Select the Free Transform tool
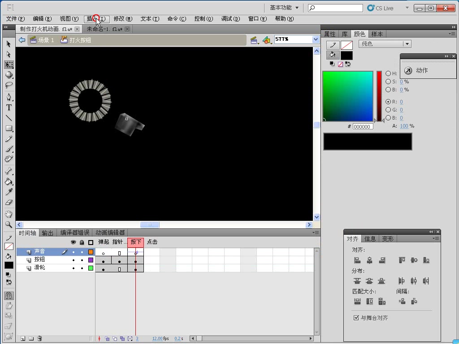Screen dimensions: 459x344 point(8,64)
